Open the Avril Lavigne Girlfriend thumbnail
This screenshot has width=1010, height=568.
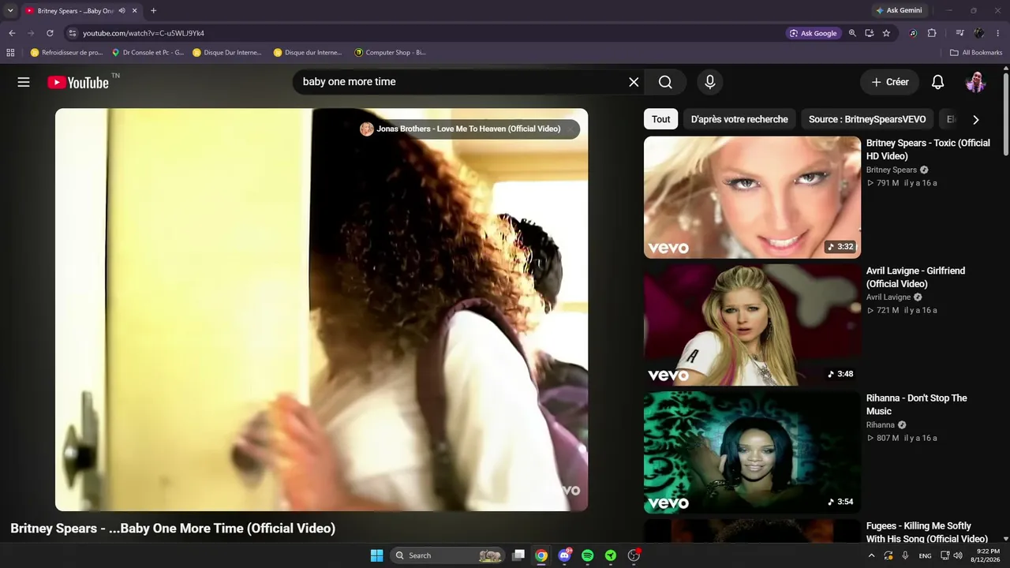point(752,325)
